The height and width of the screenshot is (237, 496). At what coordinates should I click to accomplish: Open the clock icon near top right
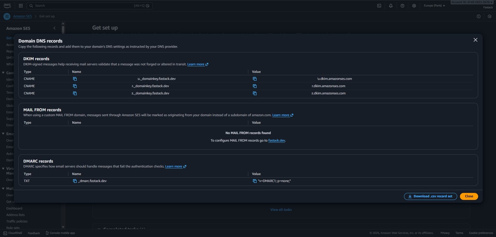[x=490, y=16]
